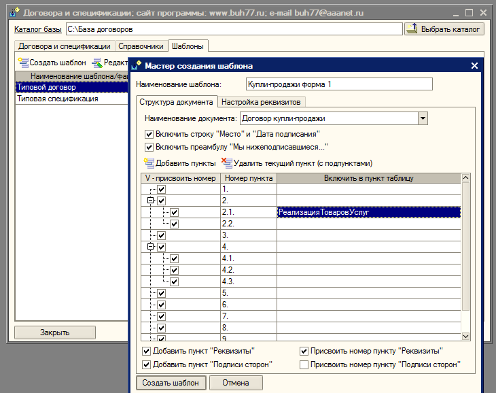Click the 'Отмена' button
Viewport: 496px width, 393px height.
tap(236, 383)
